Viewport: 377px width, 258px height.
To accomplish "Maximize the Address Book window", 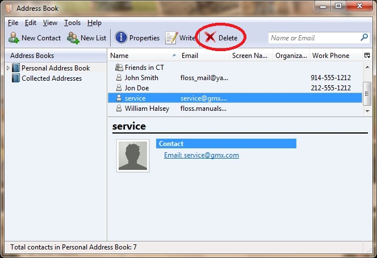I will 338,6.
